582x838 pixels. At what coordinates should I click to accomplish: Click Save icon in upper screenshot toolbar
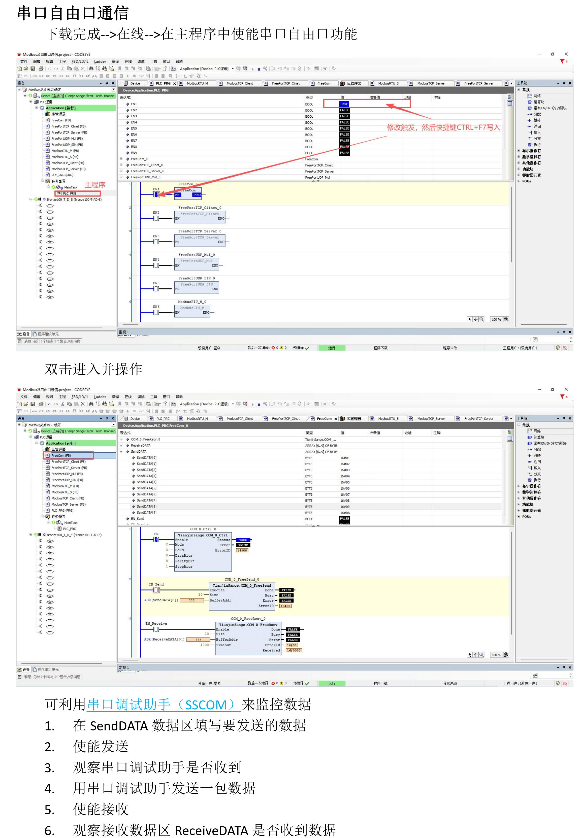(33, 69)
